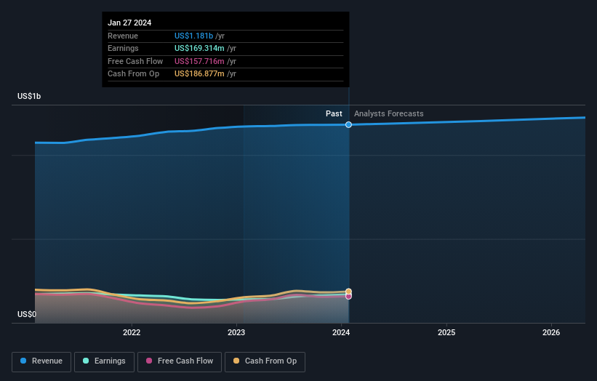597x381 pixels.
Task: Click the US$1b y-axis label
Action: 29,96
